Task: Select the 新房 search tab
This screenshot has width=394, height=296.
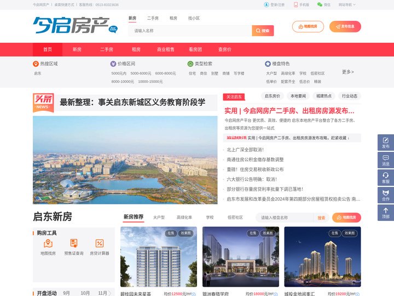Action: [x=132, y=18]
